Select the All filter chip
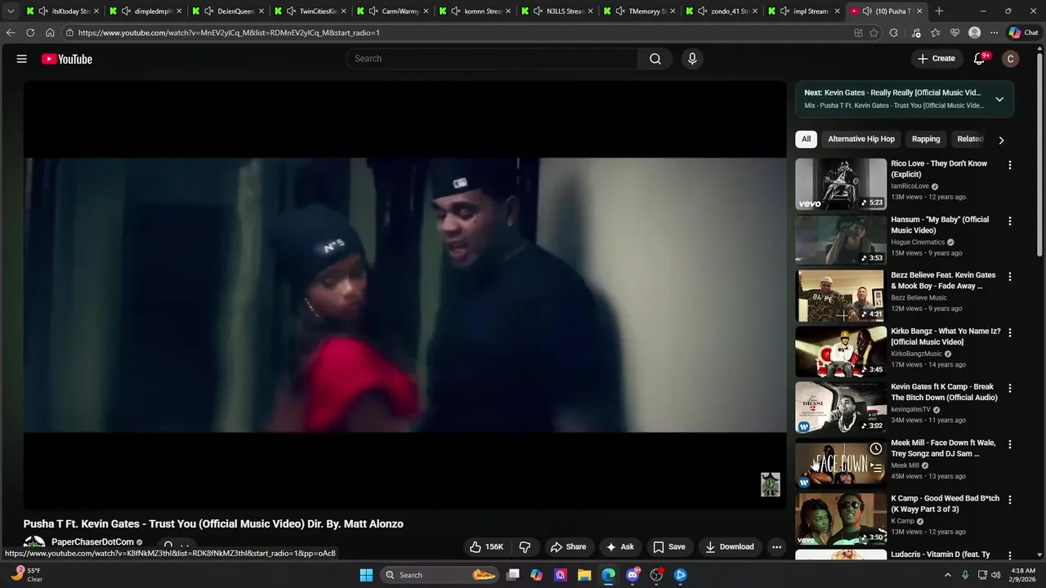1046x588 pixels. coord(806,139)
